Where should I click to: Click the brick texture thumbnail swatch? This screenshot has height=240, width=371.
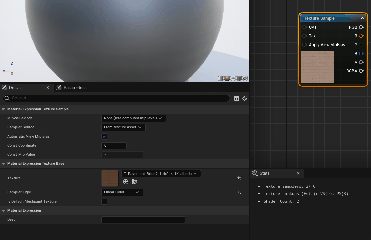tap(110, 178)
